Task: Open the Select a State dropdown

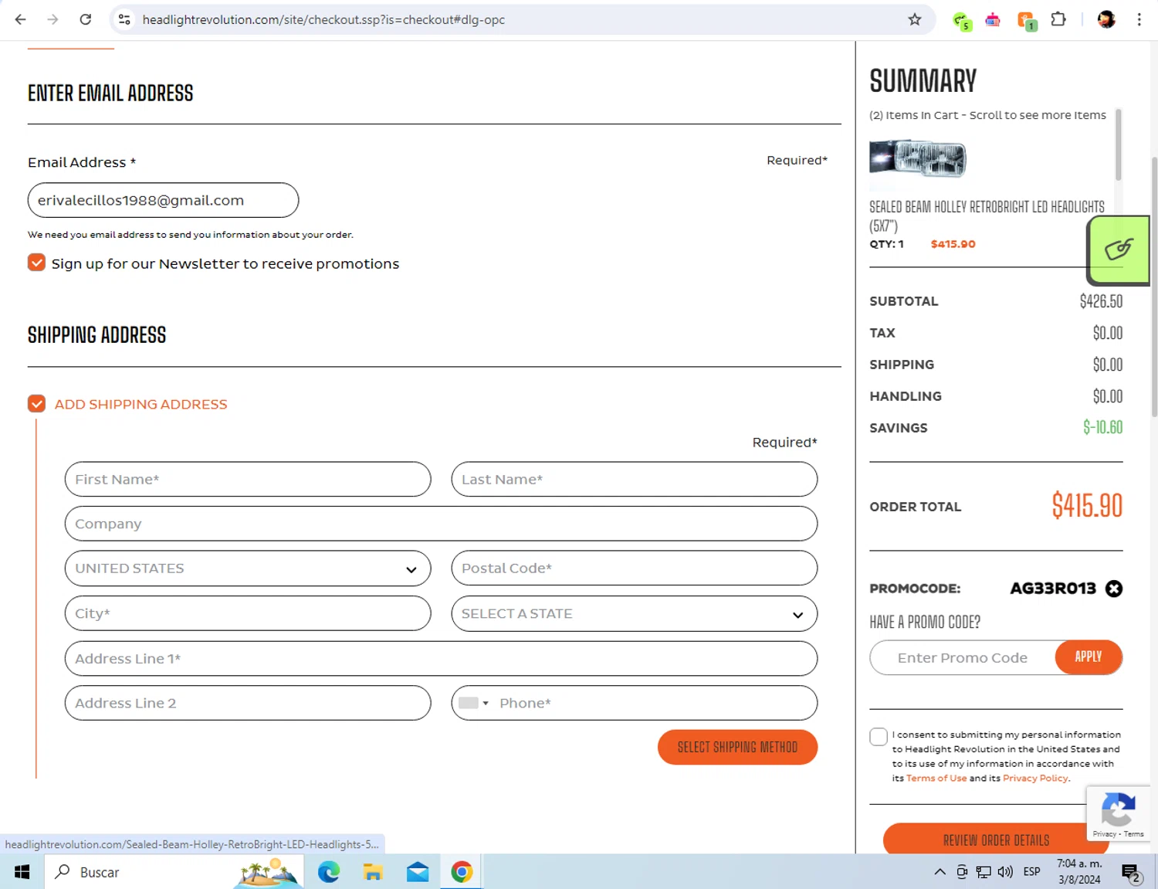Action: (634, 613)
